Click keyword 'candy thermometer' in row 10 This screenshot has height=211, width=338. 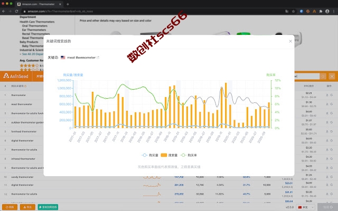(x=22, y=177)
